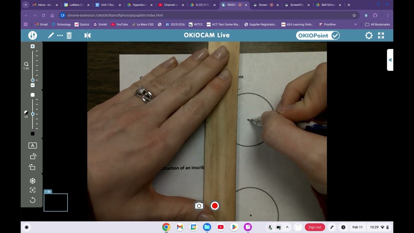The height and width of the screenshot is (233, 414).
Task: Open the Feb 11 calendar date
Action: (x=357, y=227)
